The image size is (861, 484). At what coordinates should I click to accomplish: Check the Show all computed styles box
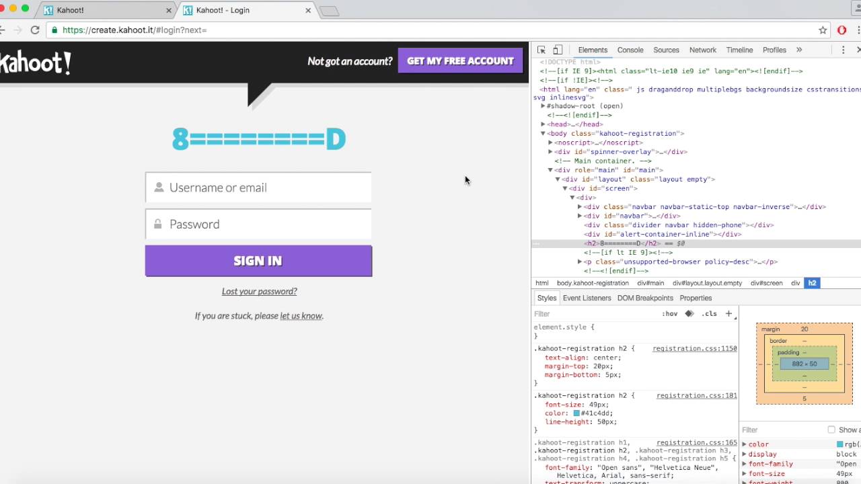(831, 430)
